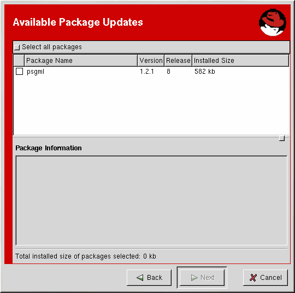The height and width of the screenshot is (293, 295).
Task: Click the Release column header
Action: click(178, 61)
